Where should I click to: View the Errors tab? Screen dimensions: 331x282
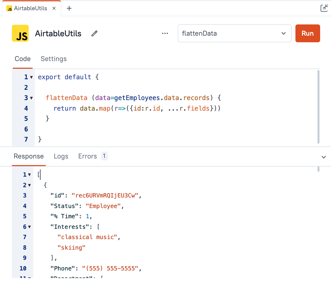coord(87,156)
